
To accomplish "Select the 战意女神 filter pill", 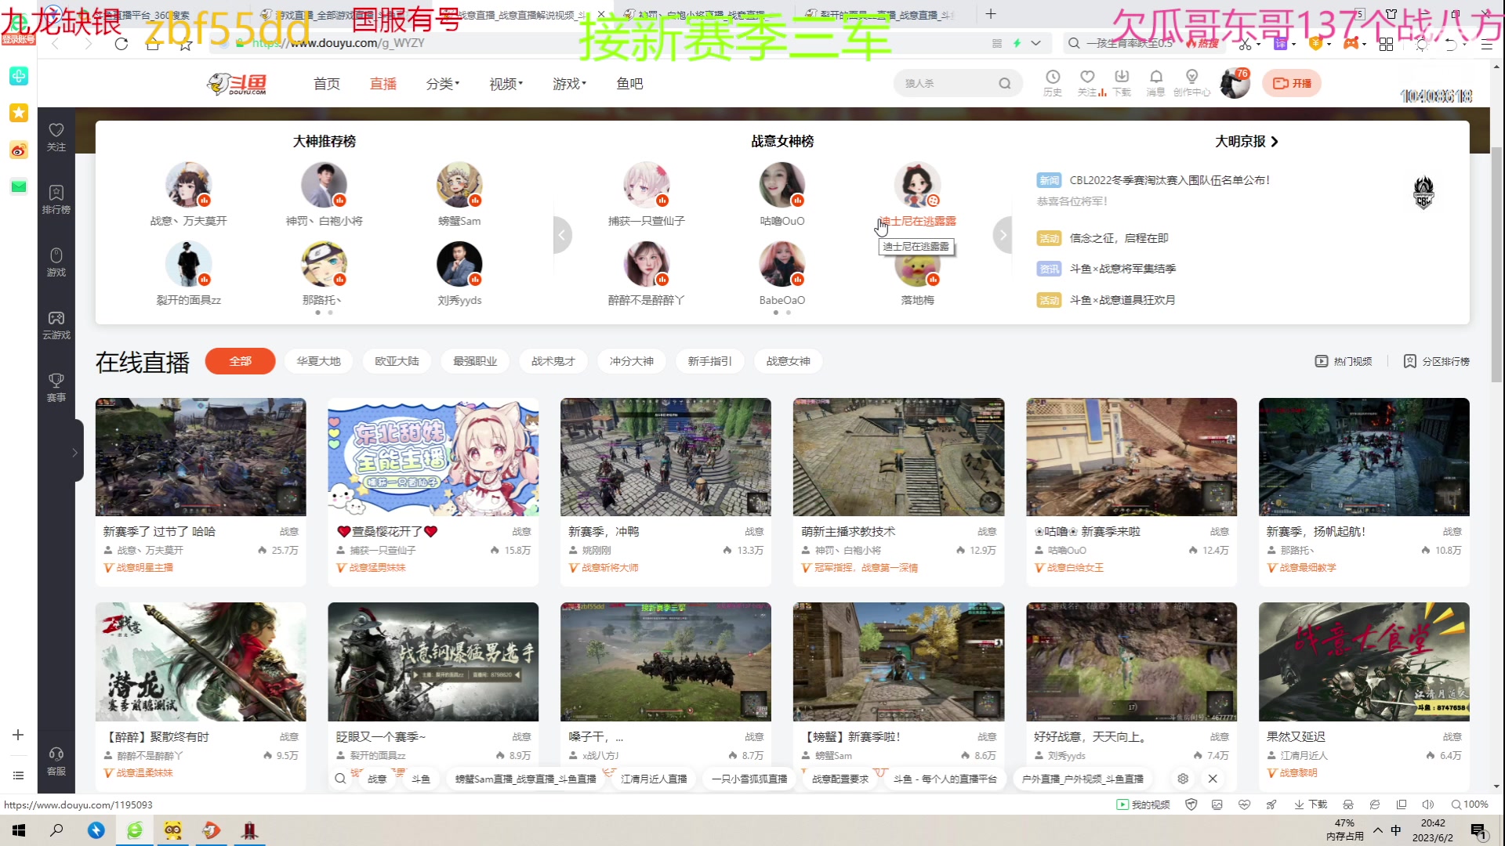I will (x=789, y=361).
